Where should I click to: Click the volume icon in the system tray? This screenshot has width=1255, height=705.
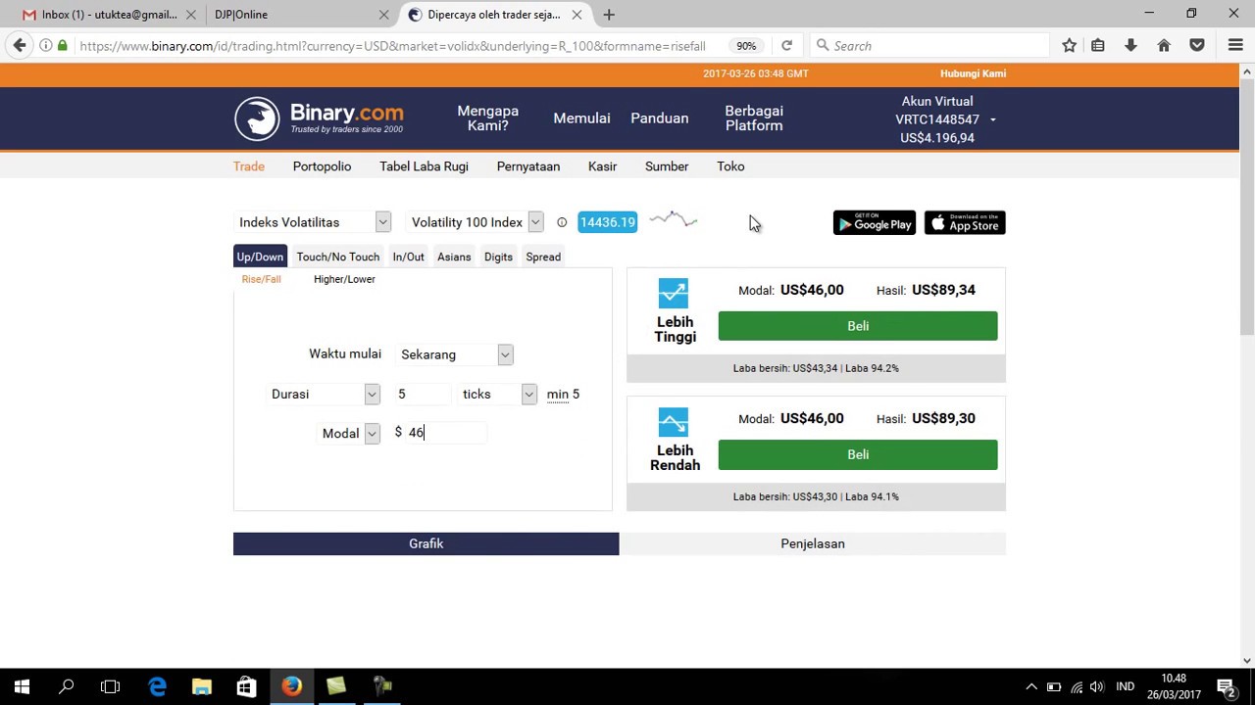(1097, 686)
